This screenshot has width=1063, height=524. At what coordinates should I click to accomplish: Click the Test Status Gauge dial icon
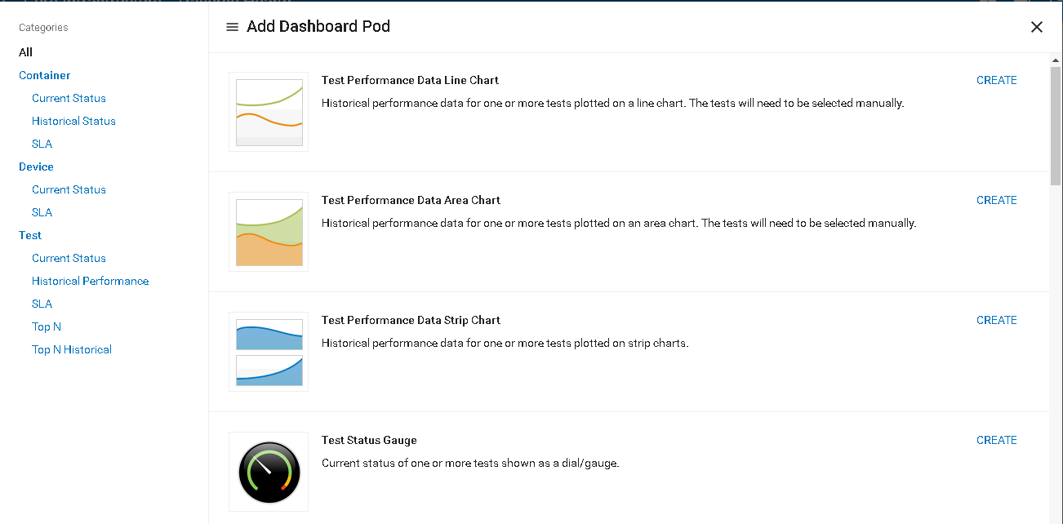tap(269, 473)
